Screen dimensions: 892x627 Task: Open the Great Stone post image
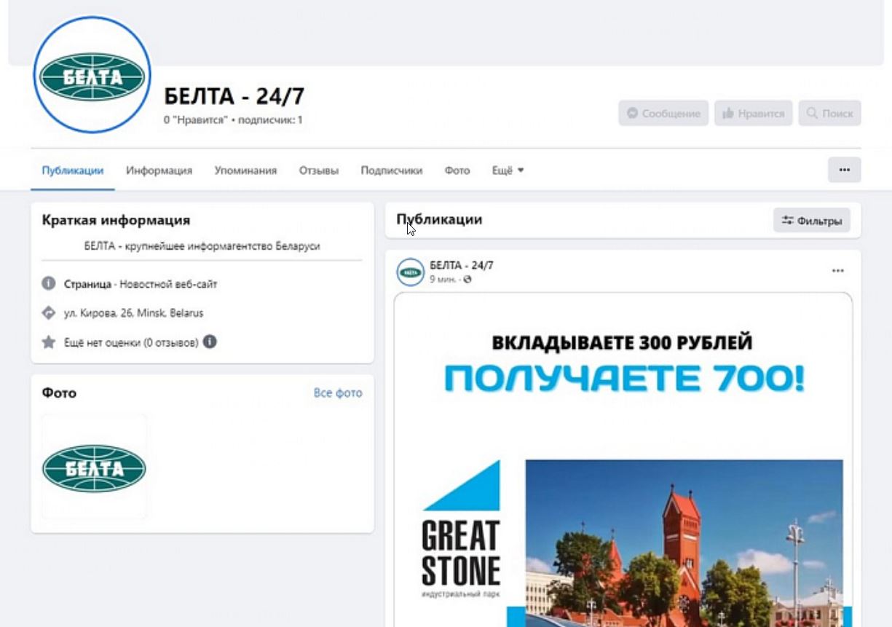coord(623,460)
